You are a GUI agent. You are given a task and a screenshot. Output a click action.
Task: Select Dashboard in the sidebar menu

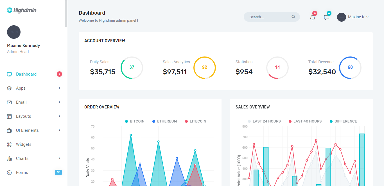pyautogui.click(x=26, y=74)
